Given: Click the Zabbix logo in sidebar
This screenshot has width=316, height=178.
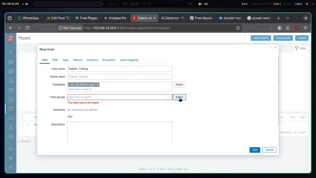Looking at the screenshot, I should 11,38.
